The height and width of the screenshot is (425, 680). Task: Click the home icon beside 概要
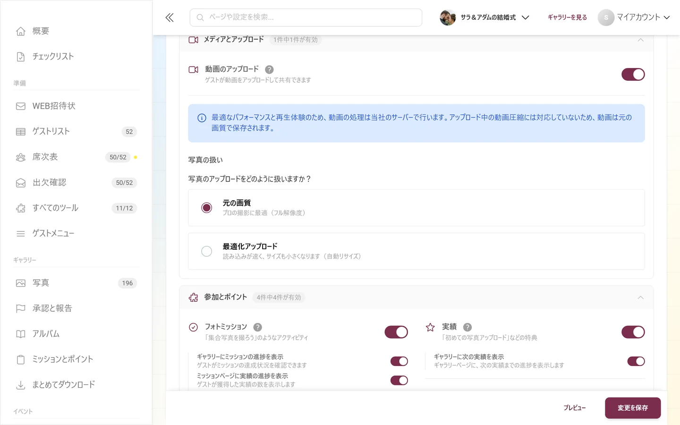click(21, 31)
